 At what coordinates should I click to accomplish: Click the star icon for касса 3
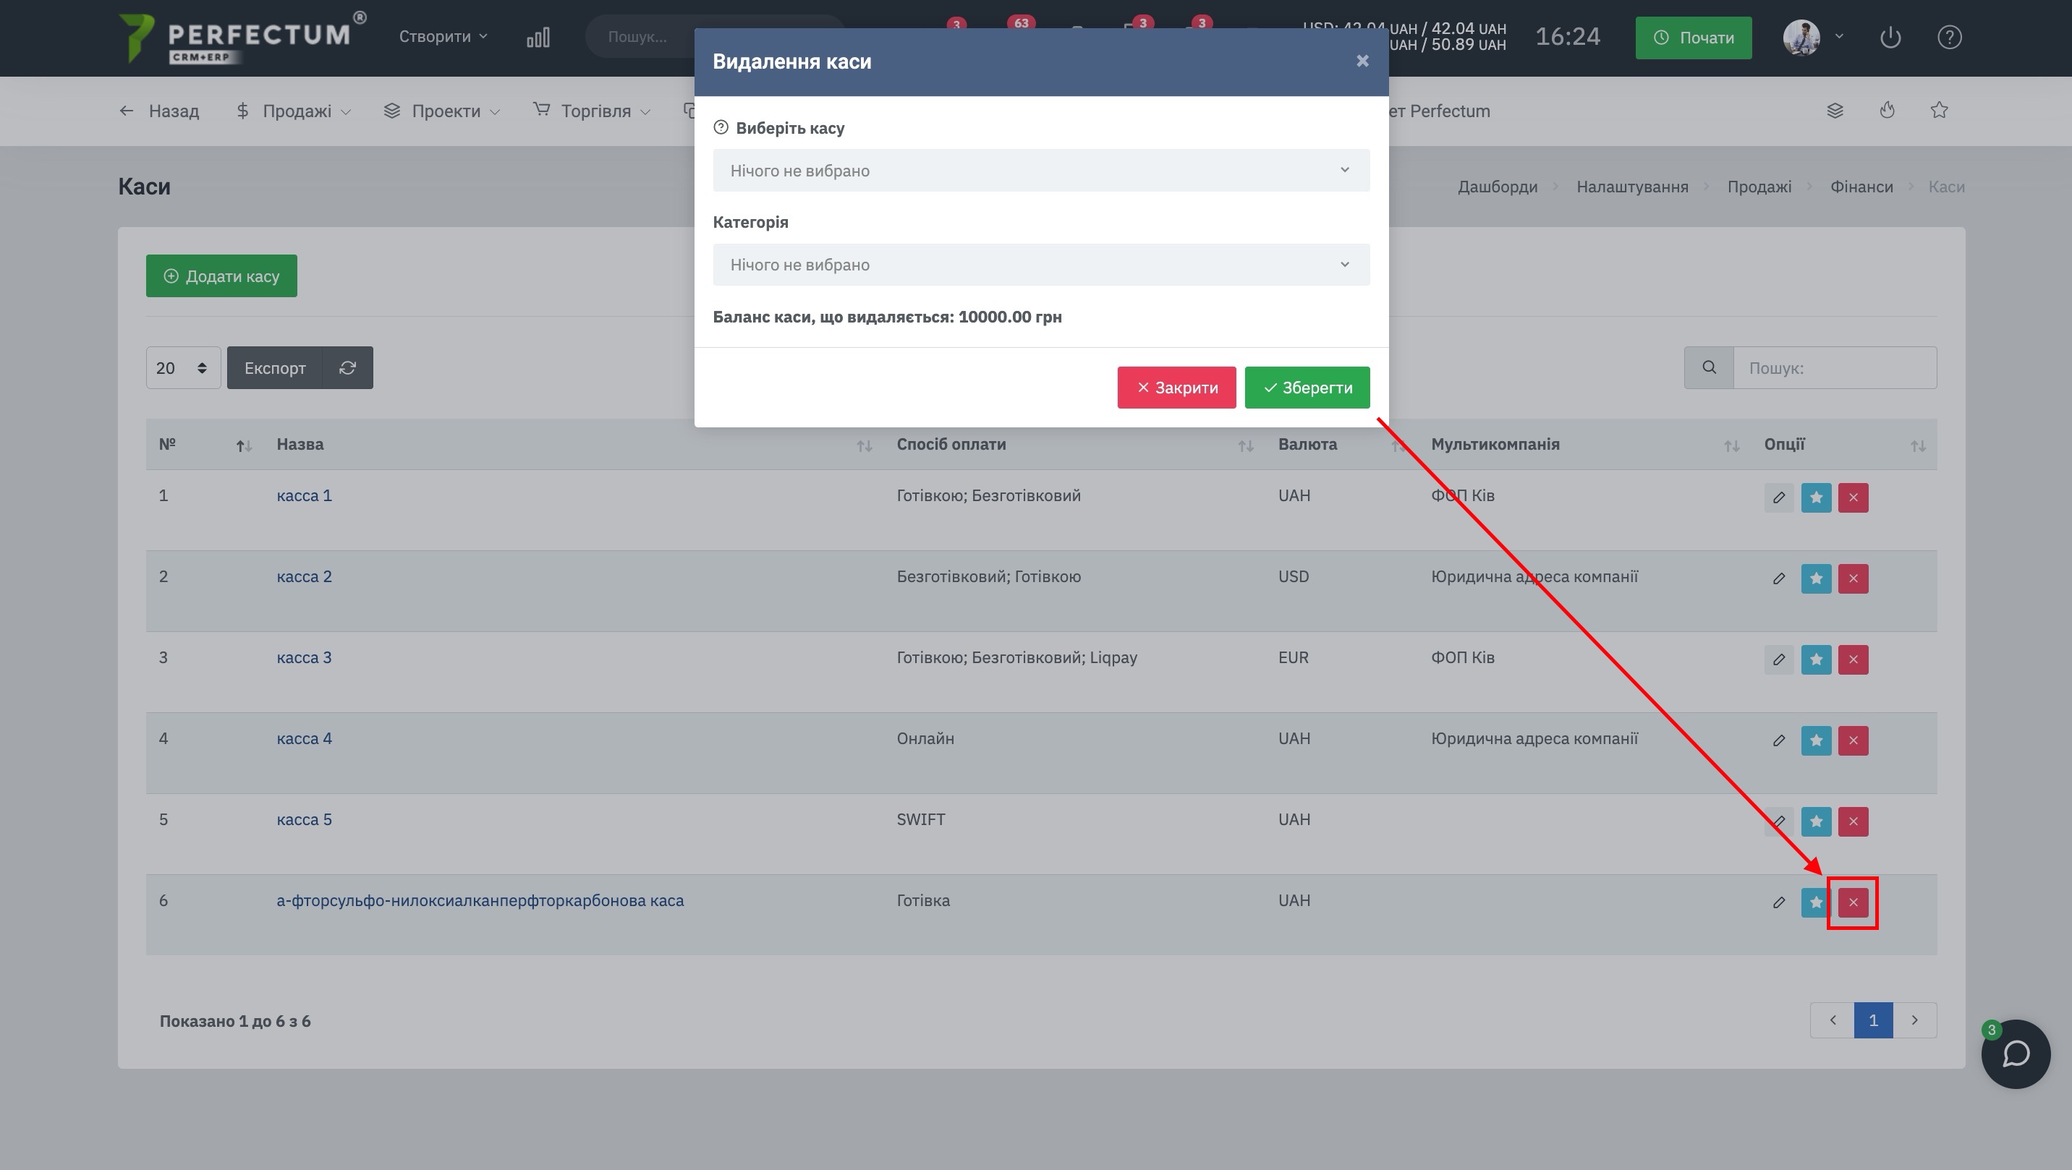pos(1815,659)
